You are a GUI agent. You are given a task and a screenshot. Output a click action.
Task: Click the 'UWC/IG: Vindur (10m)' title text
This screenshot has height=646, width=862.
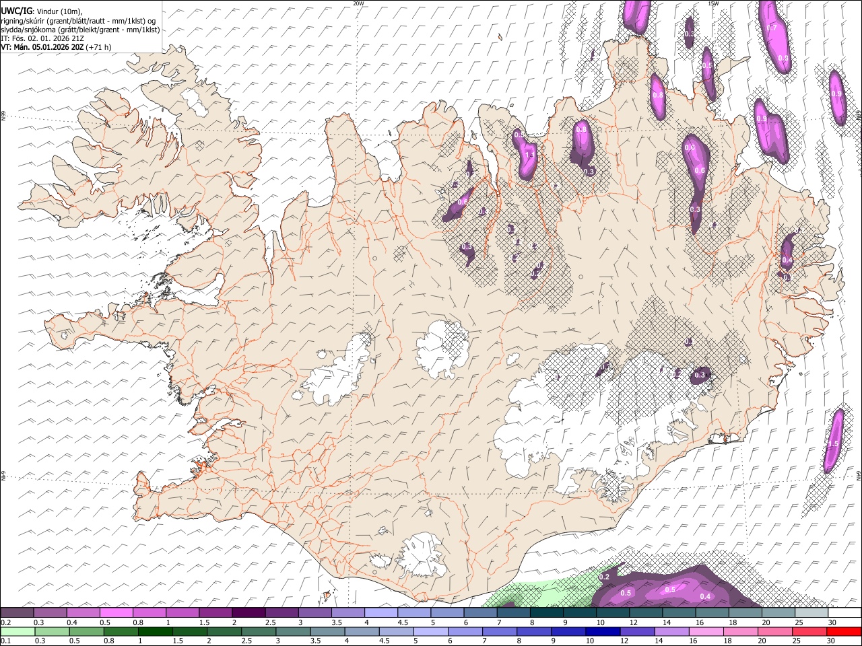[x=41, y=11]
